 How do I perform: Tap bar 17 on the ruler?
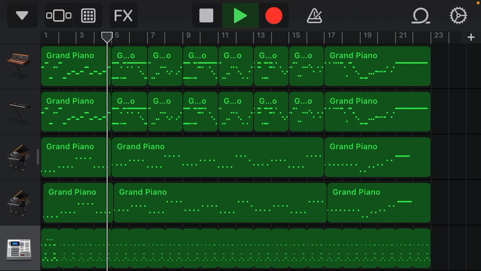[x=331, y=35]
